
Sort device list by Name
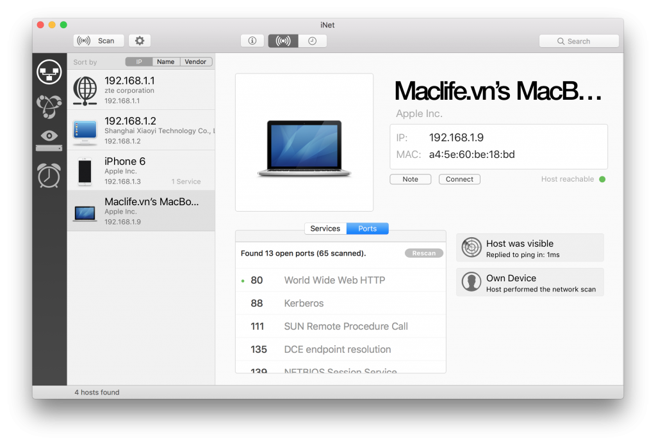pos(167,61)
